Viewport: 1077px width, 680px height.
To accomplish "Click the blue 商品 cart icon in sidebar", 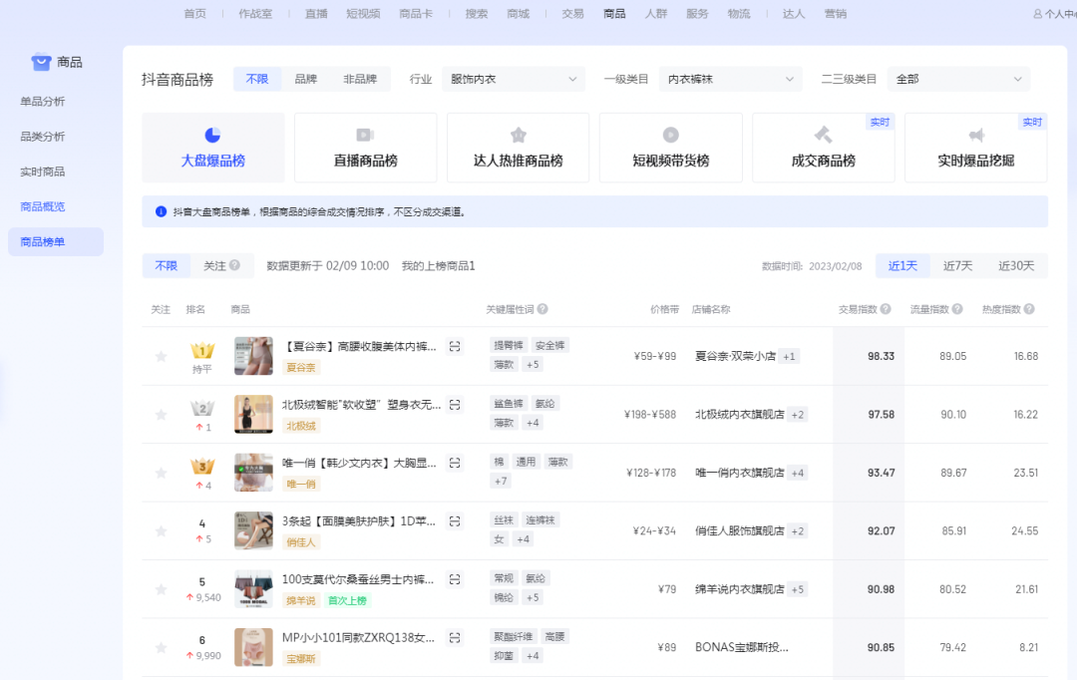I will click(40, 61).
